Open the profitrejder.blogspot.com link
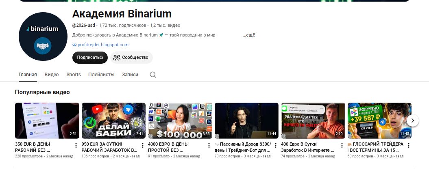Image resolution: width=429 pixels, height=170 pixels. click(103, 45)
